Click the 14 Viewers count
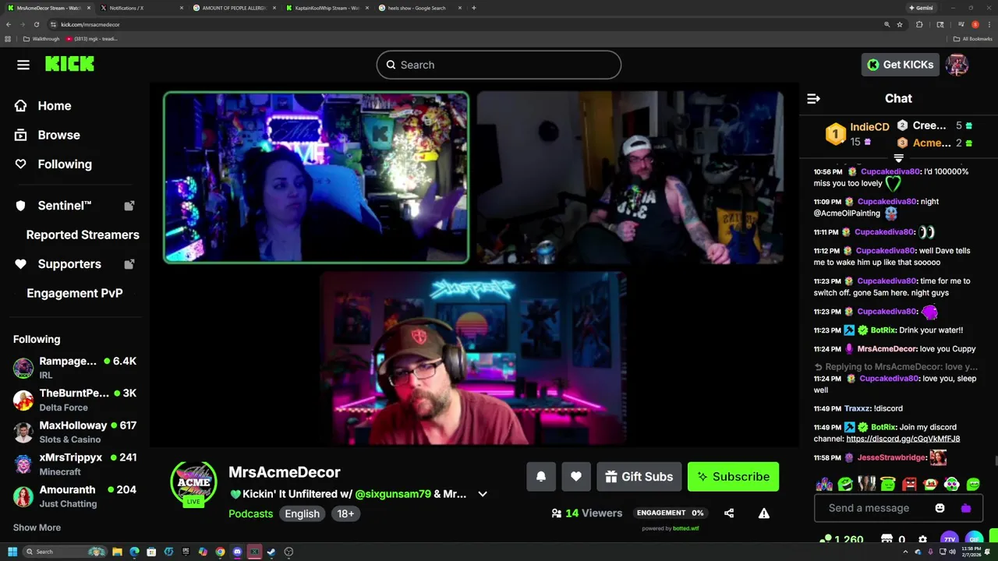 tap(586, 513)
